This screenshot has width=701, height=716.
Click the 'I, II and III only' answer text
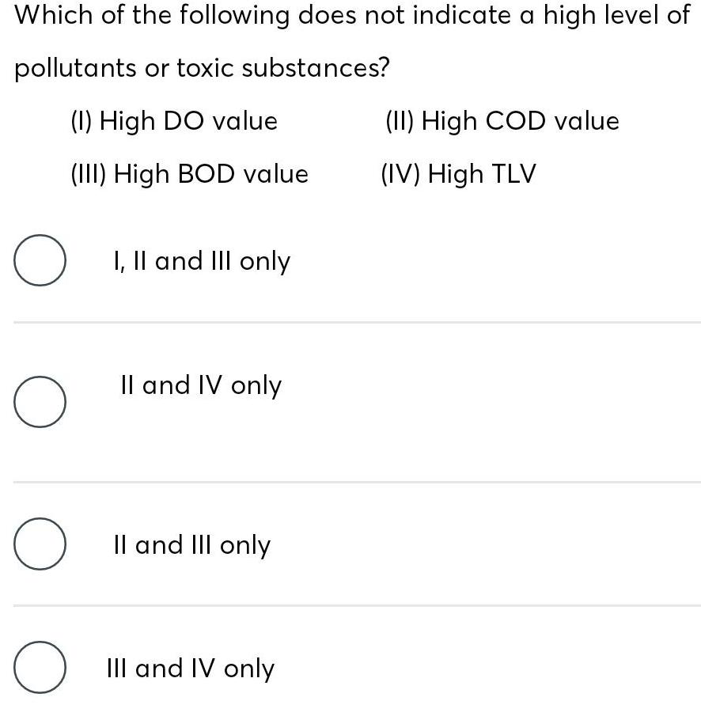(202, 261)
